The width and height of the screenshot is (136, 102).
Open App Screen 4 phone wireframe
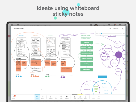point(66,48)
